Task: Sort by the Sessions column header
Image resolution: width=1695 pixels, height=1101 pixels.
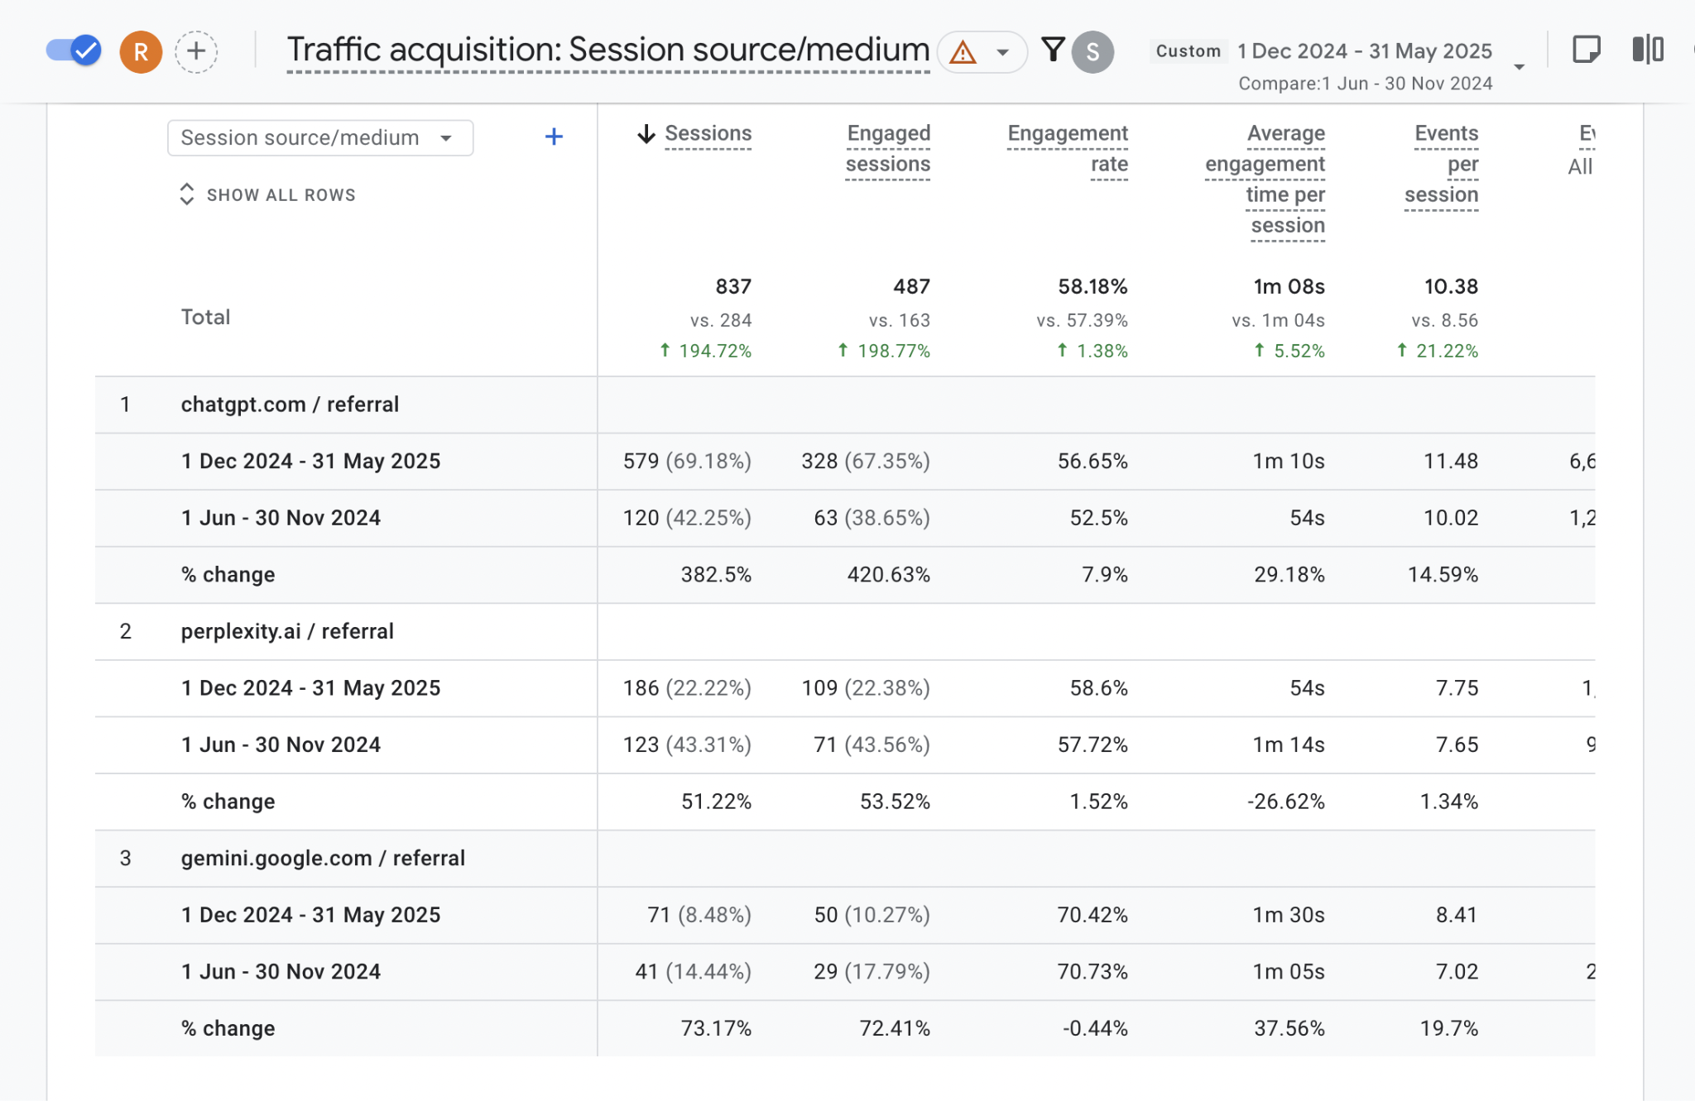Action: (707, 134)
